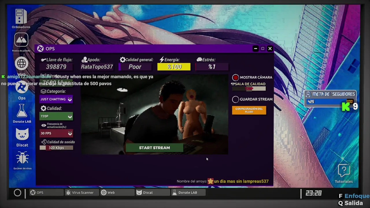Viewport: 370px width, 208px height.
Task: Click the user icon beside Apodo
Action: point(84,60)
